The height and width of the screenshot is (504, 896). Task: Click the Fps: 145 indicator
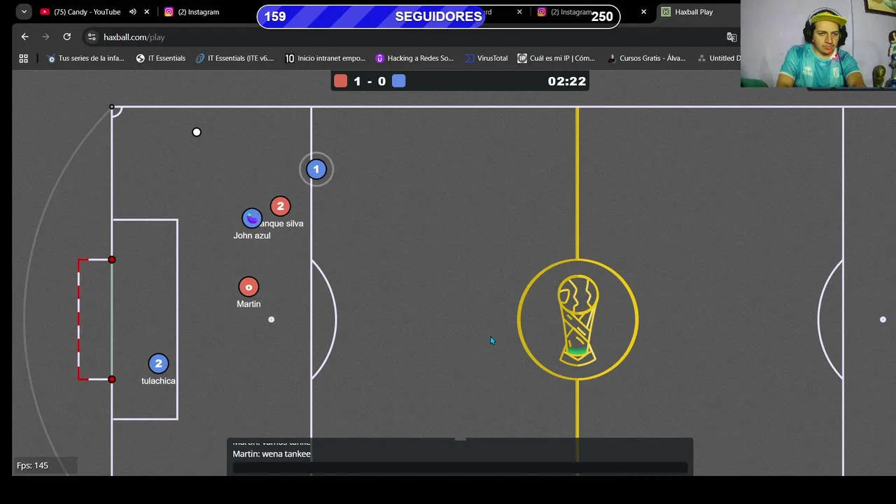point(32,465)
